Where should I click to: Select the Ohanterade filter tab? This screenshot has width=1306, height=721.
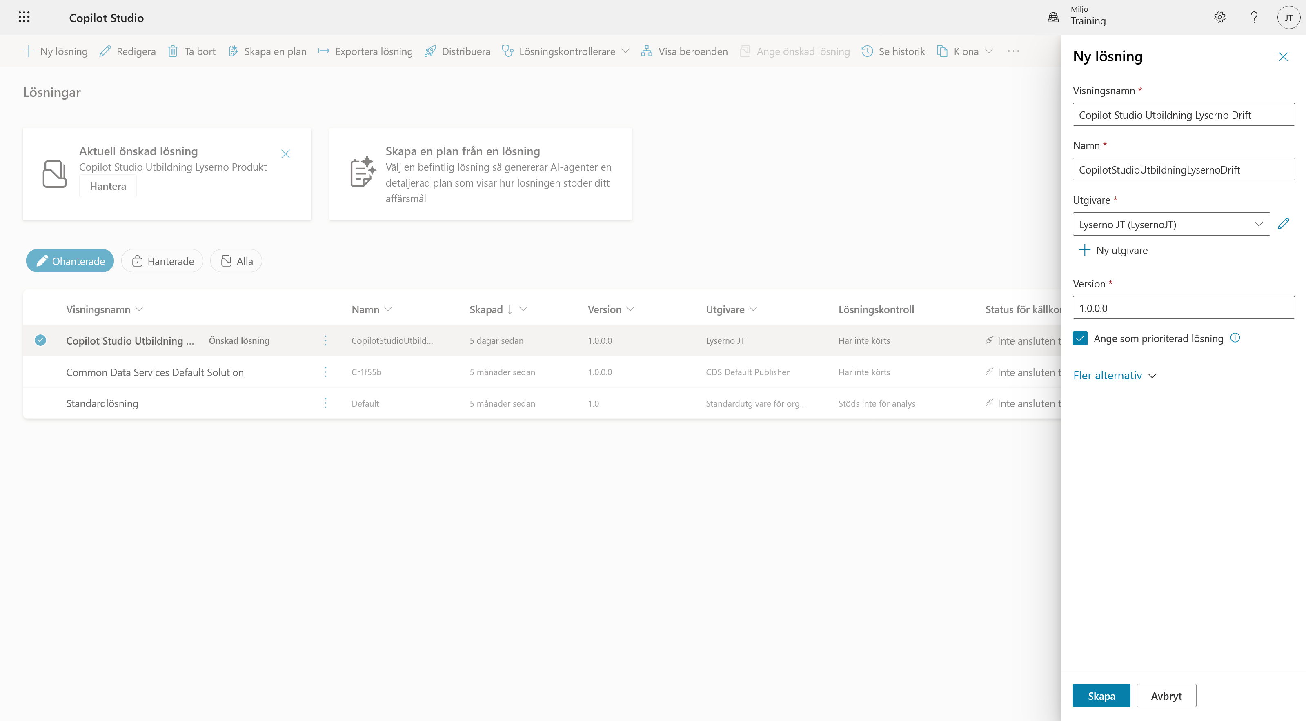coord(70,260)
